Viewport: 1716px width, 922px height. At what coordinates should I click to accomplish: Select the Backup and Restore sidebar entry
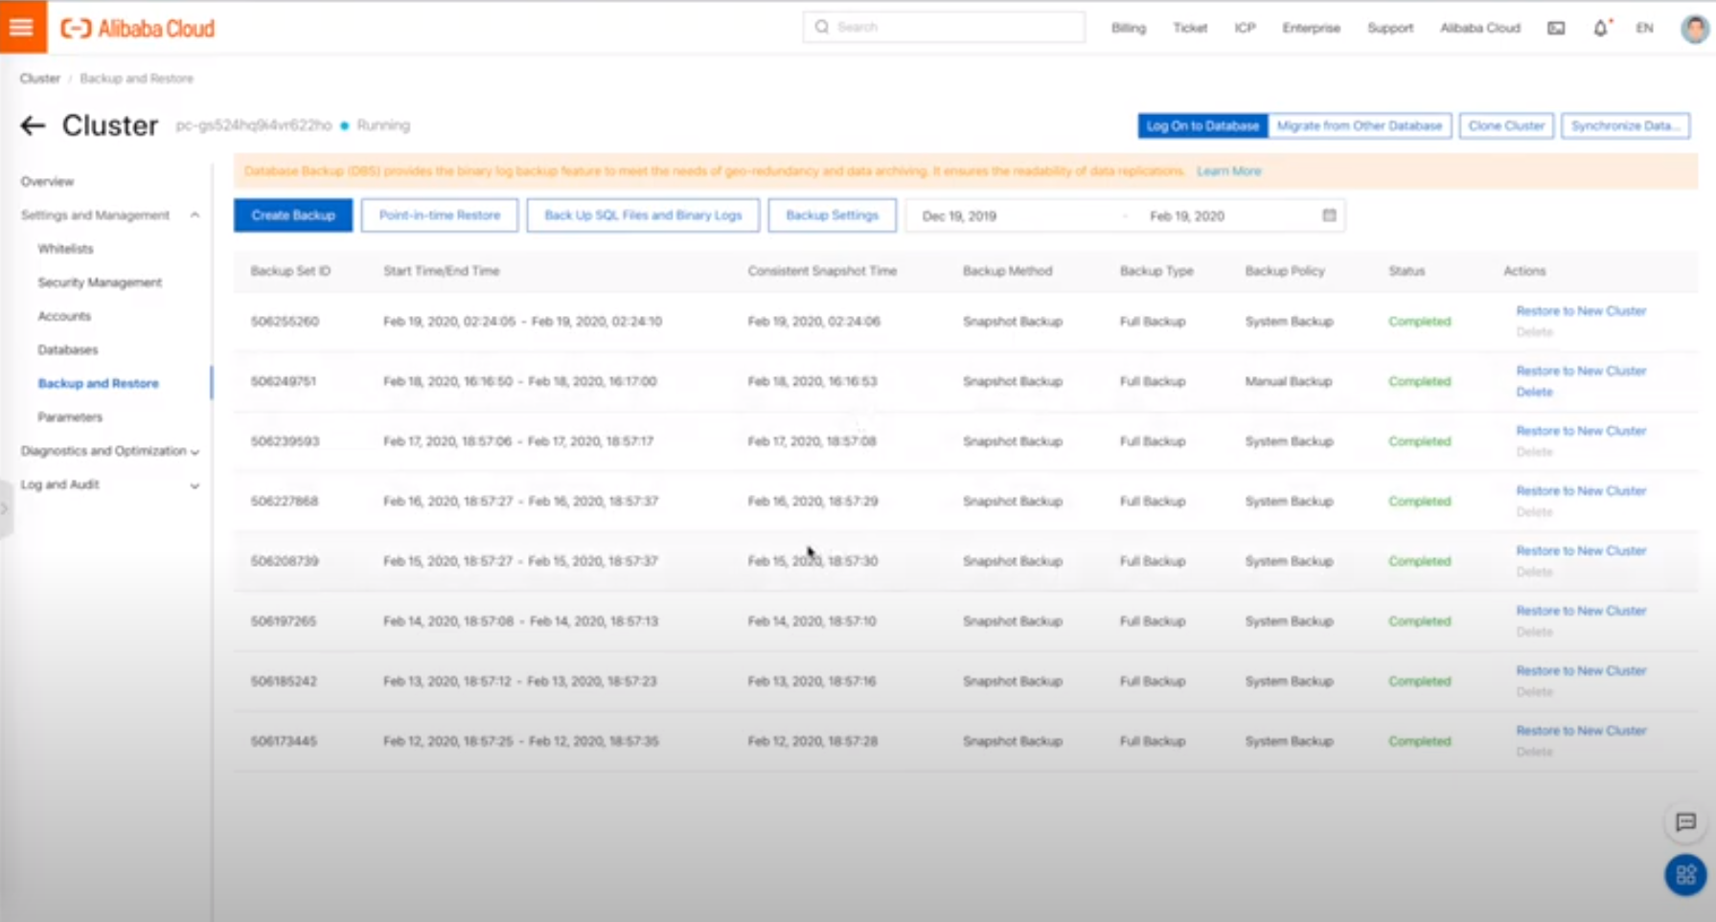(x=98, y=383)
